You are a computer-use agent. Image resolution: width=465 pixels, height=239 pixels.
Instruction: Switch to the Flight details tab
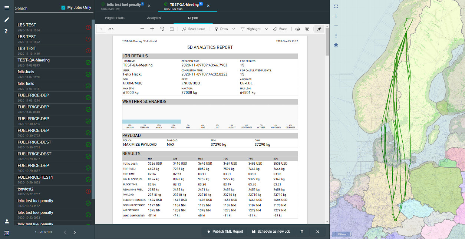(115, 18)
